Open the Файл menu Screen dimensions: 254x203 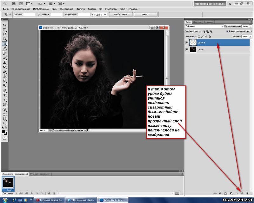(x=5, y=9)
